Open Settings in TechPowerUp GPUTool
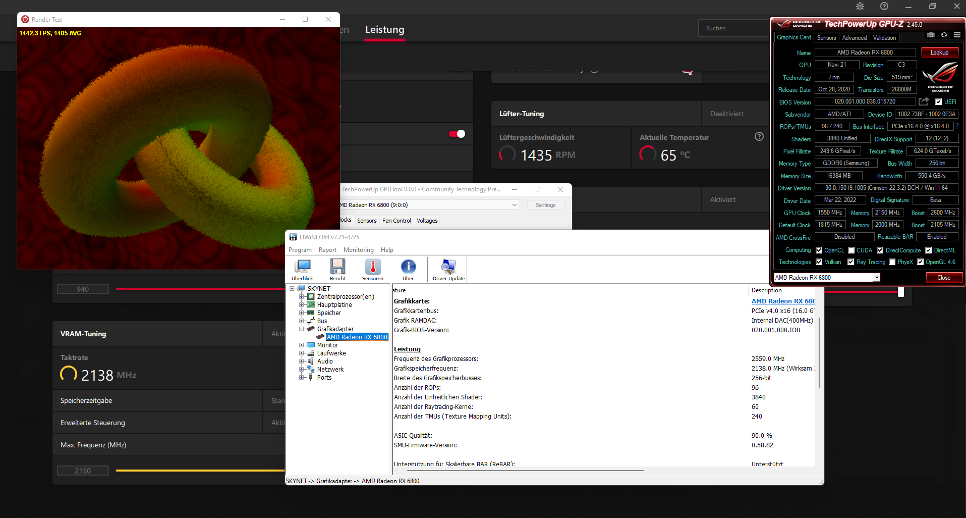The image size is (966, 518). 545,204
